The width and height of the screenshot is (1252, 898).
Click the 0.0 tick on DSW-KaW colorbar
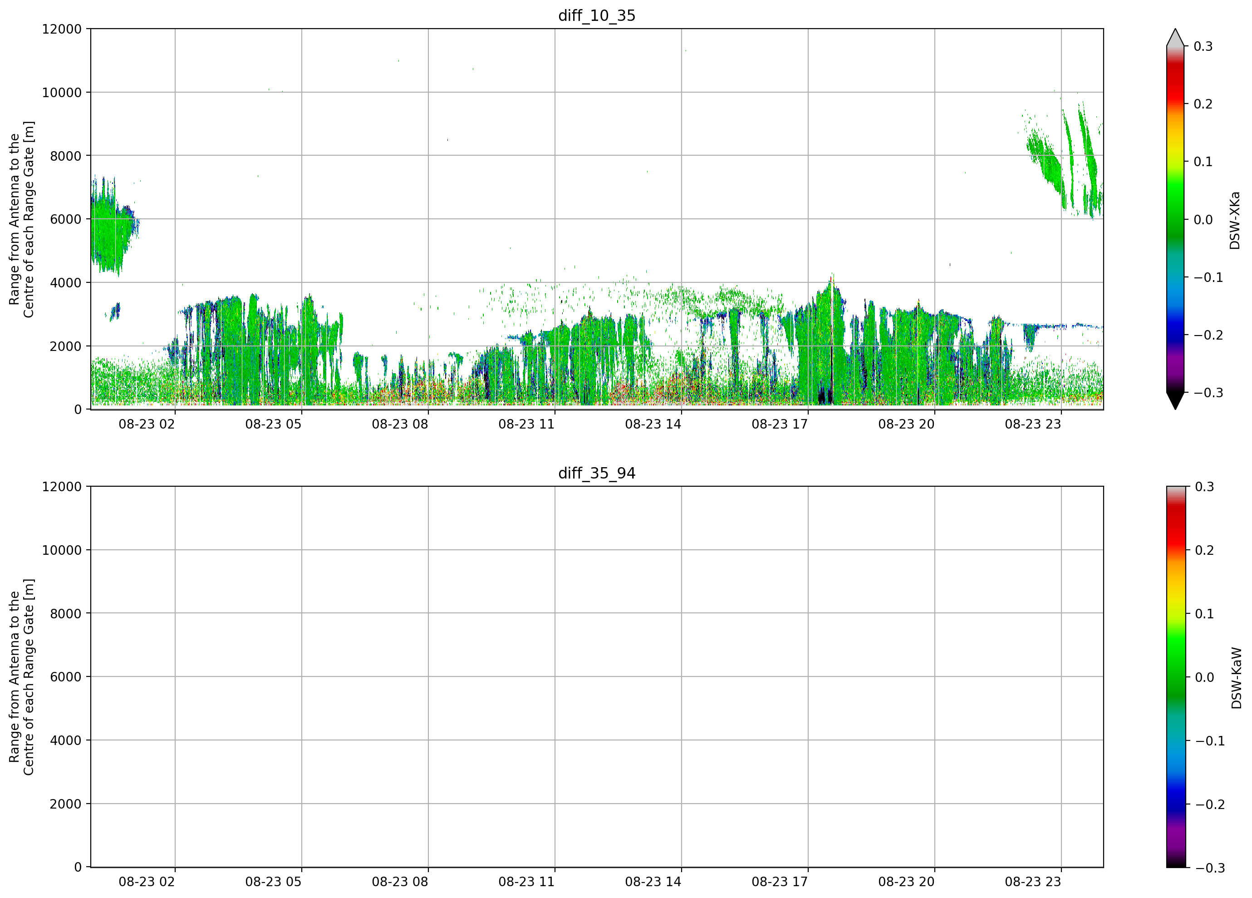coord(1204,678)
